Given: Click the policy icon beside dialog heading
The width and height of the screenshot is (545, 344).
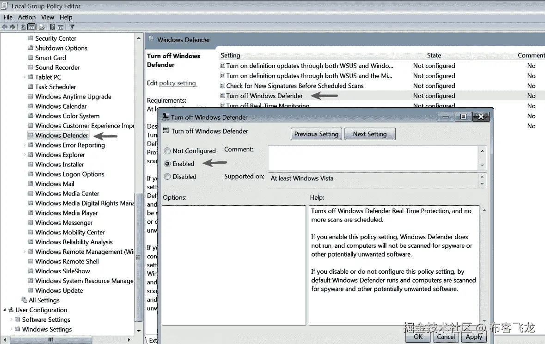Looking at the screenshot, I should [166, 131].
